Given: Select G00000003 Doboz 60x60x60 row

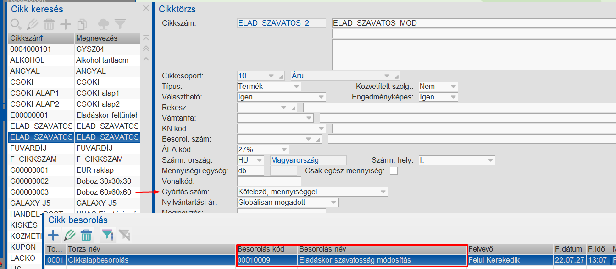Looking at the screenshot, I should click(74, 192).
